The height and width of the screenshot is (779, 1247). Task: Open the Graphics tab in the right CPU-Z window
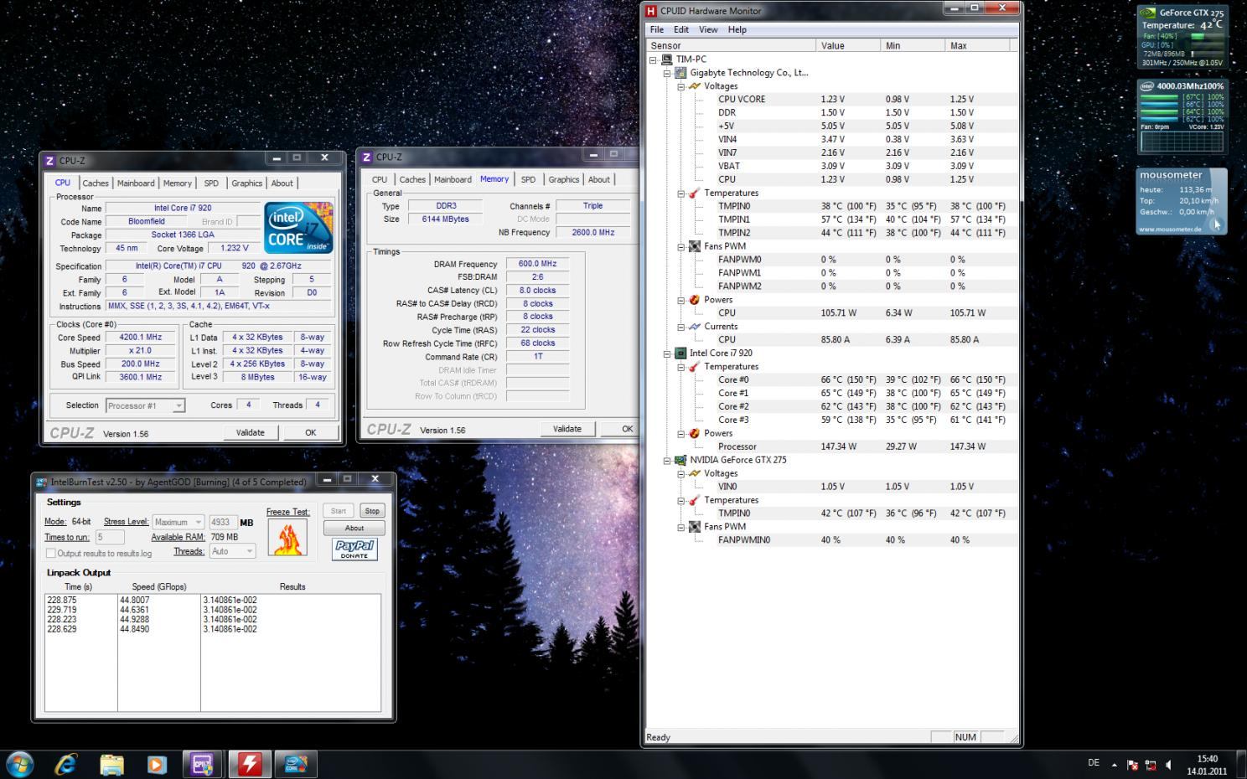[564, 180]
